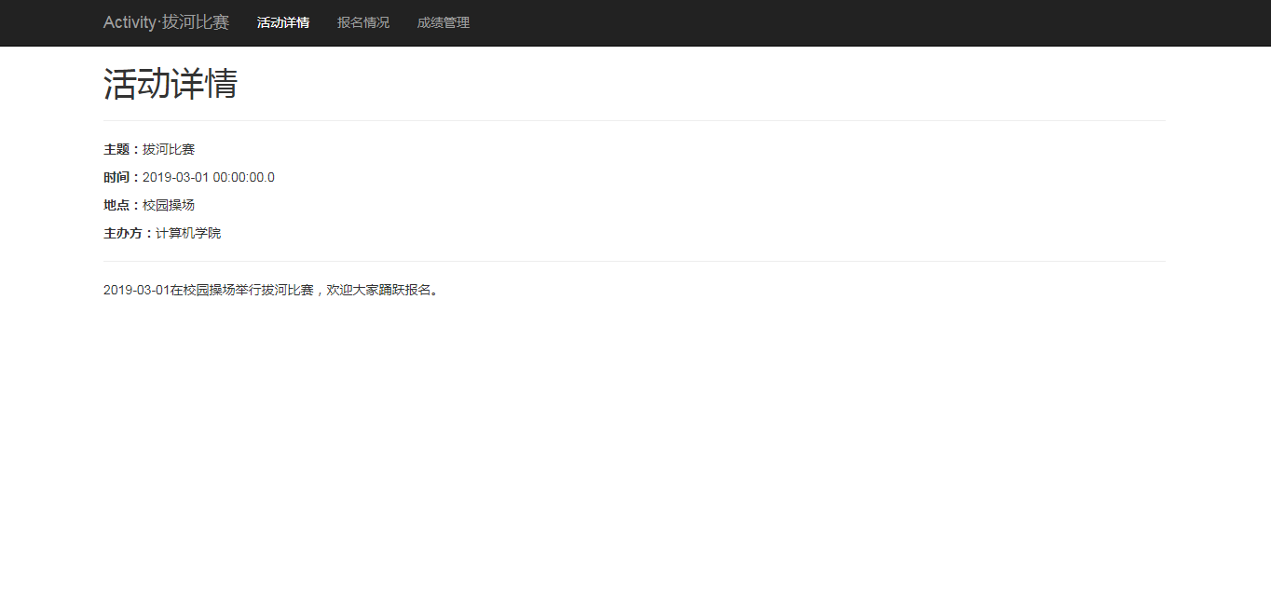The height and width of the screenshot is (613, 1271).
Task: Select the 活动详情 nav tab
Action: click(x=283, y=22)
